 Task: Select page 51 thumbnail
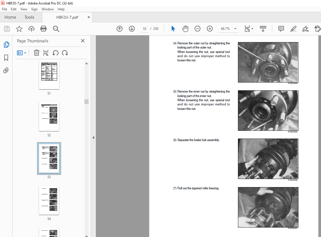49,75
